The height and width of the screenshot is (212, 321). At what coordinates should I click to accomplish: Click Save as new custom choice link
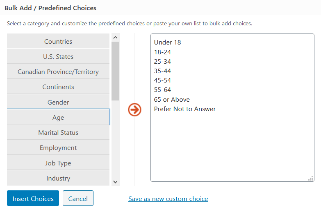[168, 199]
